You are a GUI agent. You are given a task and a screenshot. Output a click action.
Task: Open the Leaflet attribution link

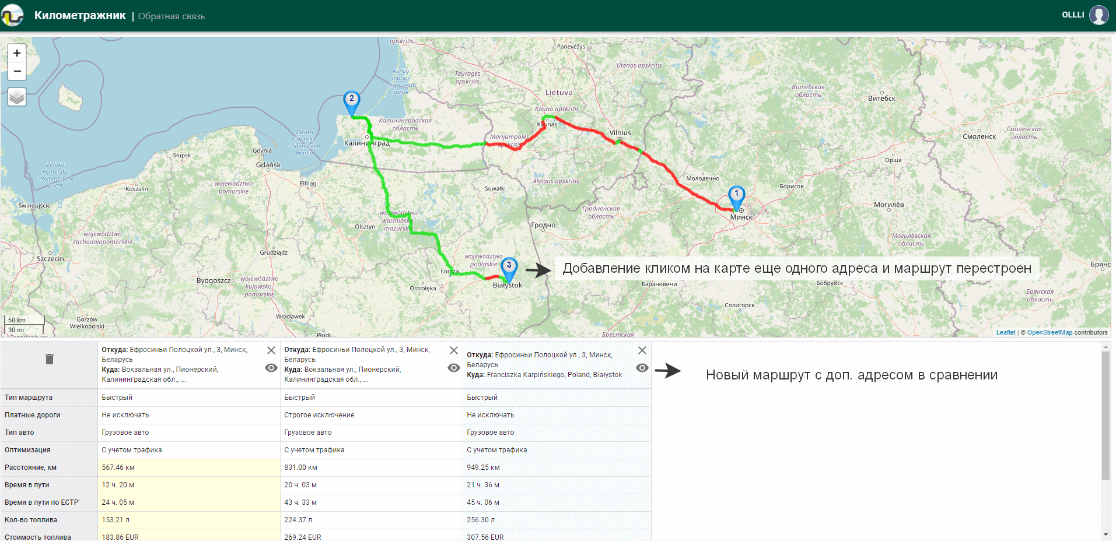click(1005, 332)
